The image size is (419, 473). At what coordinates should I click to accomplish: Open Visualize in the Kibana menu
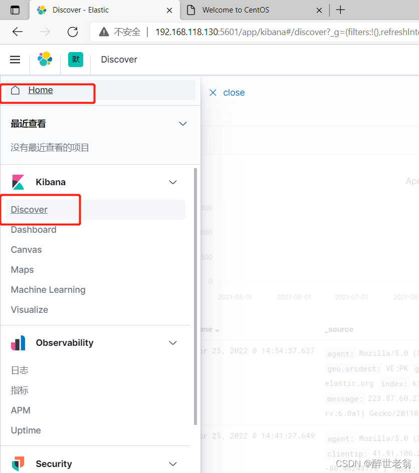[29, 310]
